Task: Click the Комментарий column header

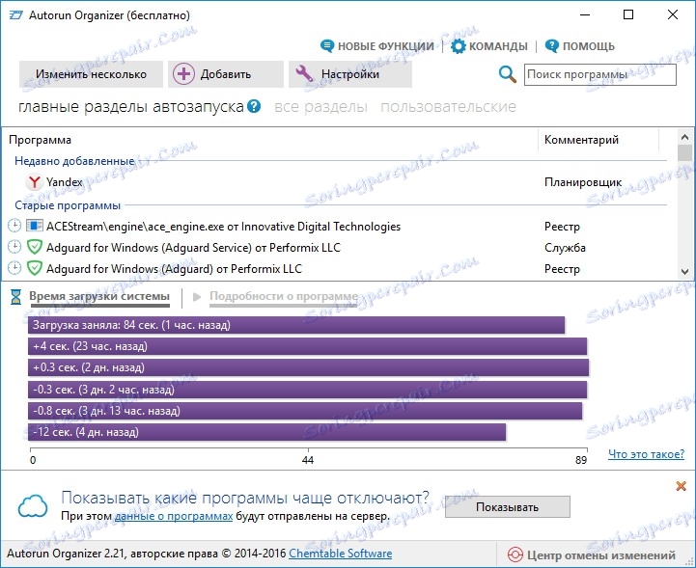Action: pos(599,140)
